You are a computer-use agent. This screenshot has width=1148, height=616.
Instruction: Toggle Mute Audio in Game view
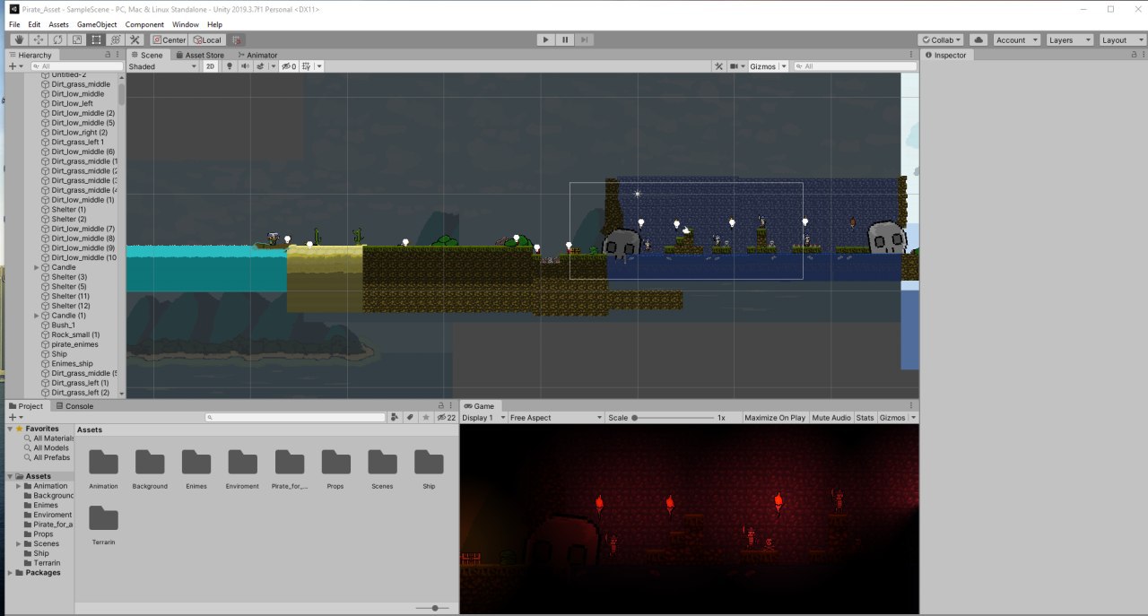tap(831, 418)
